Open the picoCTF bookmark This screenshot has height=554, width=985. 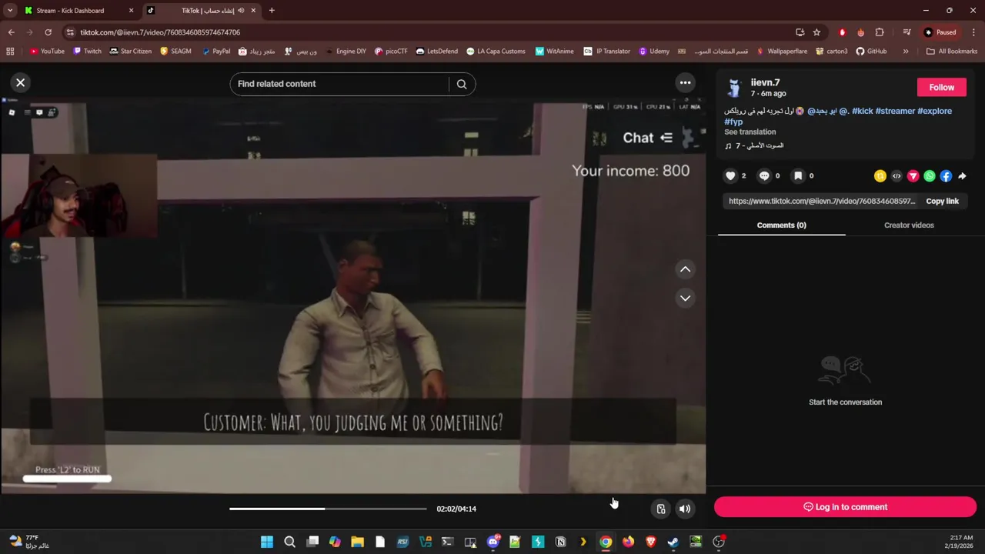point(391,52)
